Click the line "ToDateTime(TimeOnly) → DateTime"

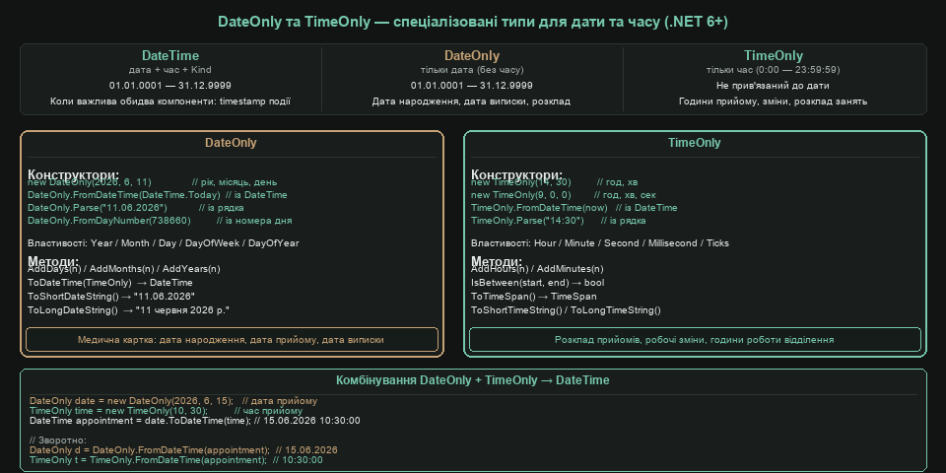click(x=109, y=283)
